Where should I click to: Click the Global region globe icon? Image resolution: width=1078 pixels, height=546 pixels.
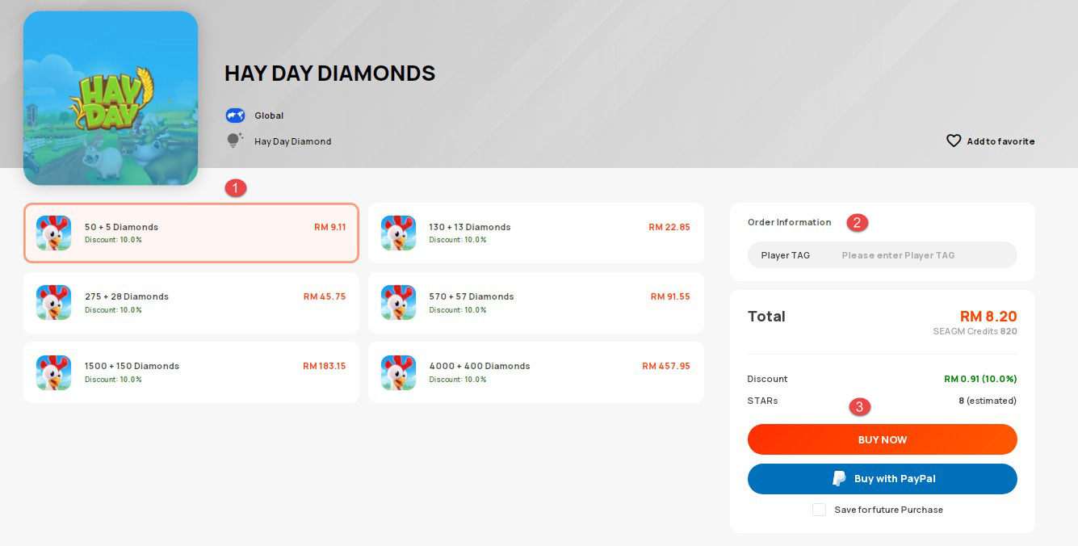235,115
